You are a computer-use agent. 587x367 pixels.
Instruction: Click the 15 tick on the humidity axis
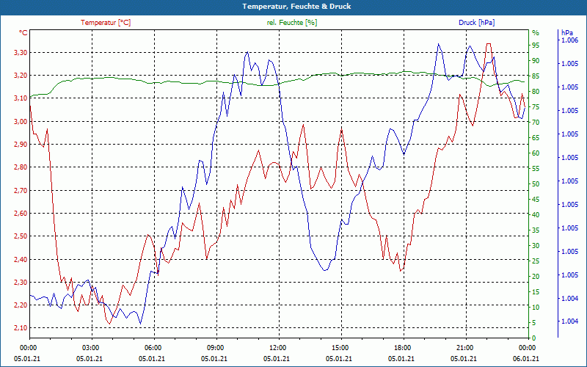[536, 291]
